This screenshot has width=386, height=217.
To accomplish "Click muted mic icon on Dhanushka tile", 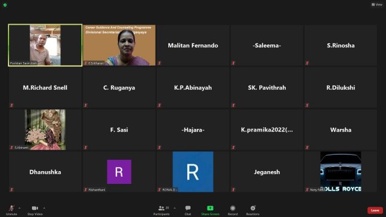I will [11, 190].
